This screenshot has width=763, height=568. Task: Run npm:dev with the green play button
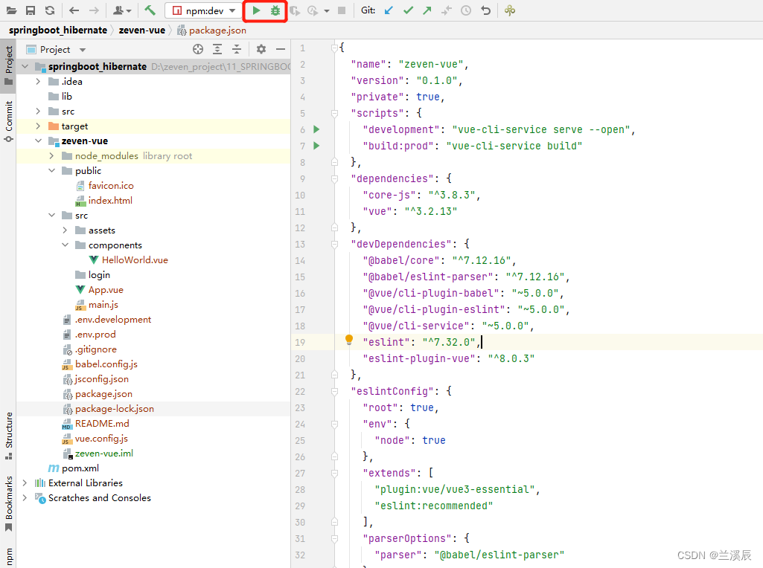tap(256, 10)
